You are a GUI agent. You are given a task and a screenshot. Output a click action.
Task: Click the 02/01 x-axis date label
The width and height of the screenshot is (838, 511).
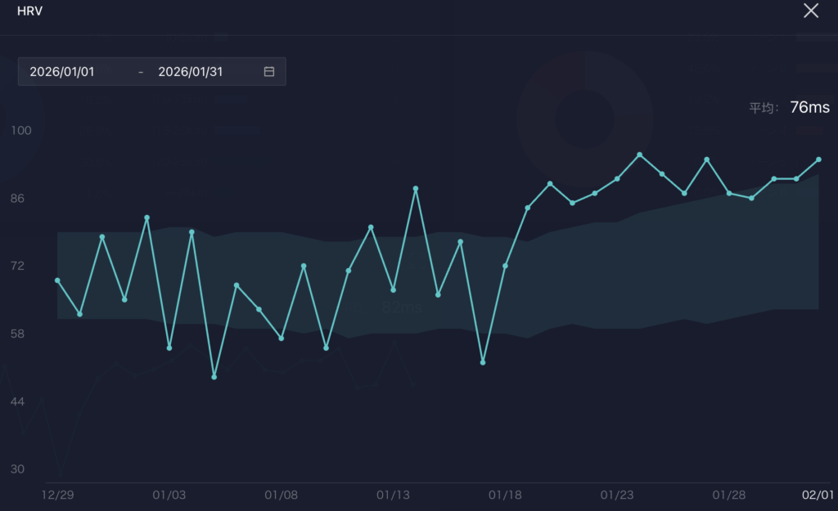pos(817,495)
